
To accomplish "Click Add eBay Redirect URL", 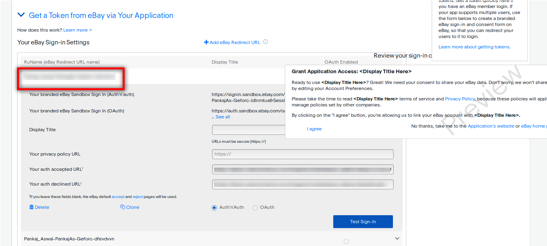I will click(x=232, y=42).
